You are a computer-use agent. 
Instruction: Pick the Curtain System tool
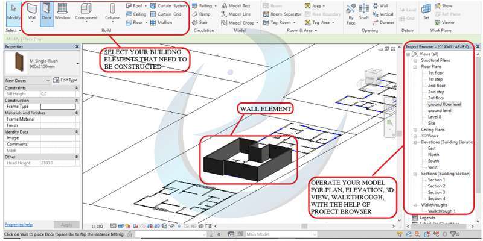pyautogui.click(x=168, y=6)
